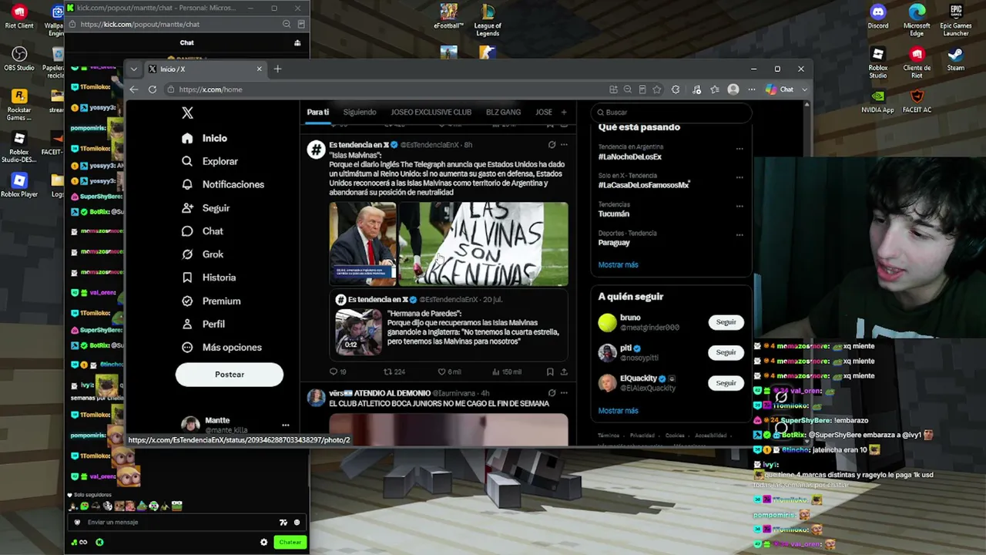Reload the x.com page
Viewport: 986px width, 555px height.
(x=153, y=89)
